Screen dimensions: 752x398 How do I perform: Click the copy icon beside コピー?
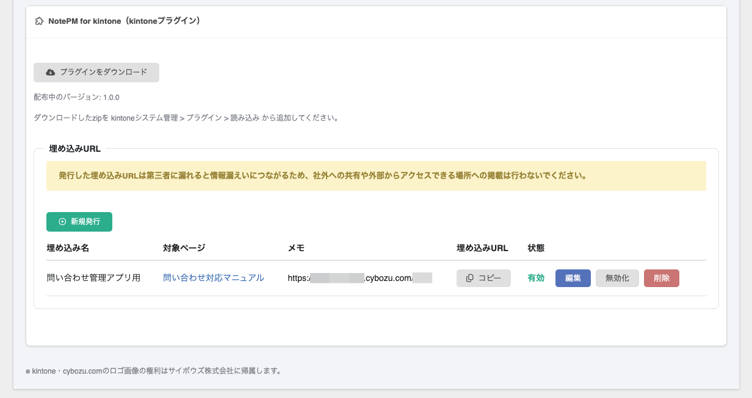[x=470, y=278]
